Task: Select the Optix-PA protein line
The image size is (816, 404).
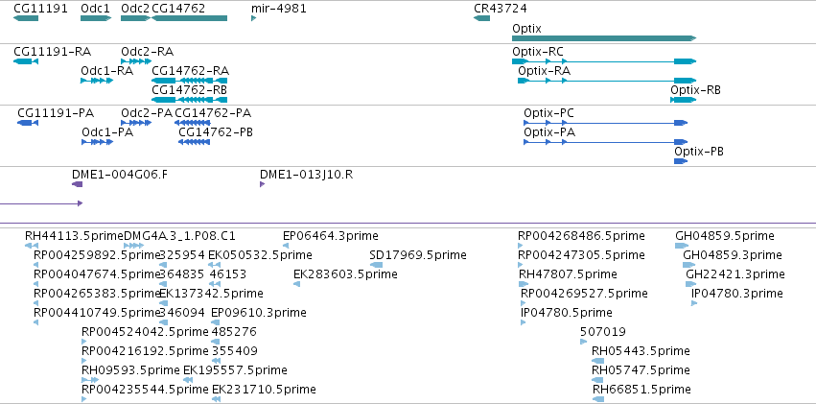Action: point(605,142)
